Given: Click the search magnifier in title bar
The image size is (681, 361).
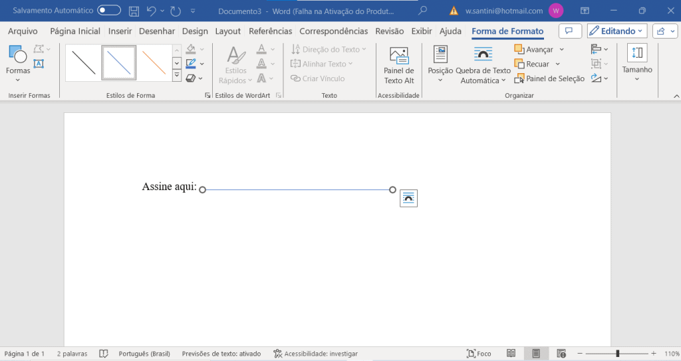Looking at the screenshot, I should coord(422,11).
